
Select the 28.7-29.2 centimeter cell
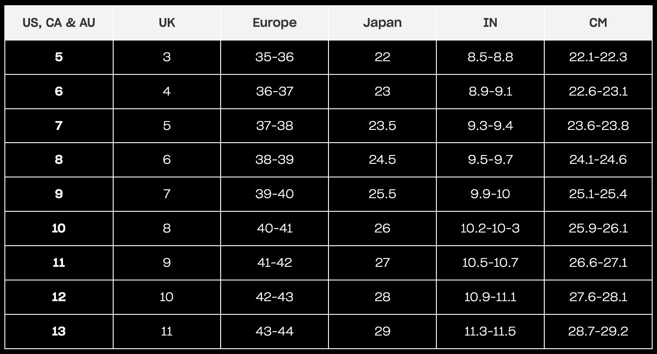(x=598, y=332)
